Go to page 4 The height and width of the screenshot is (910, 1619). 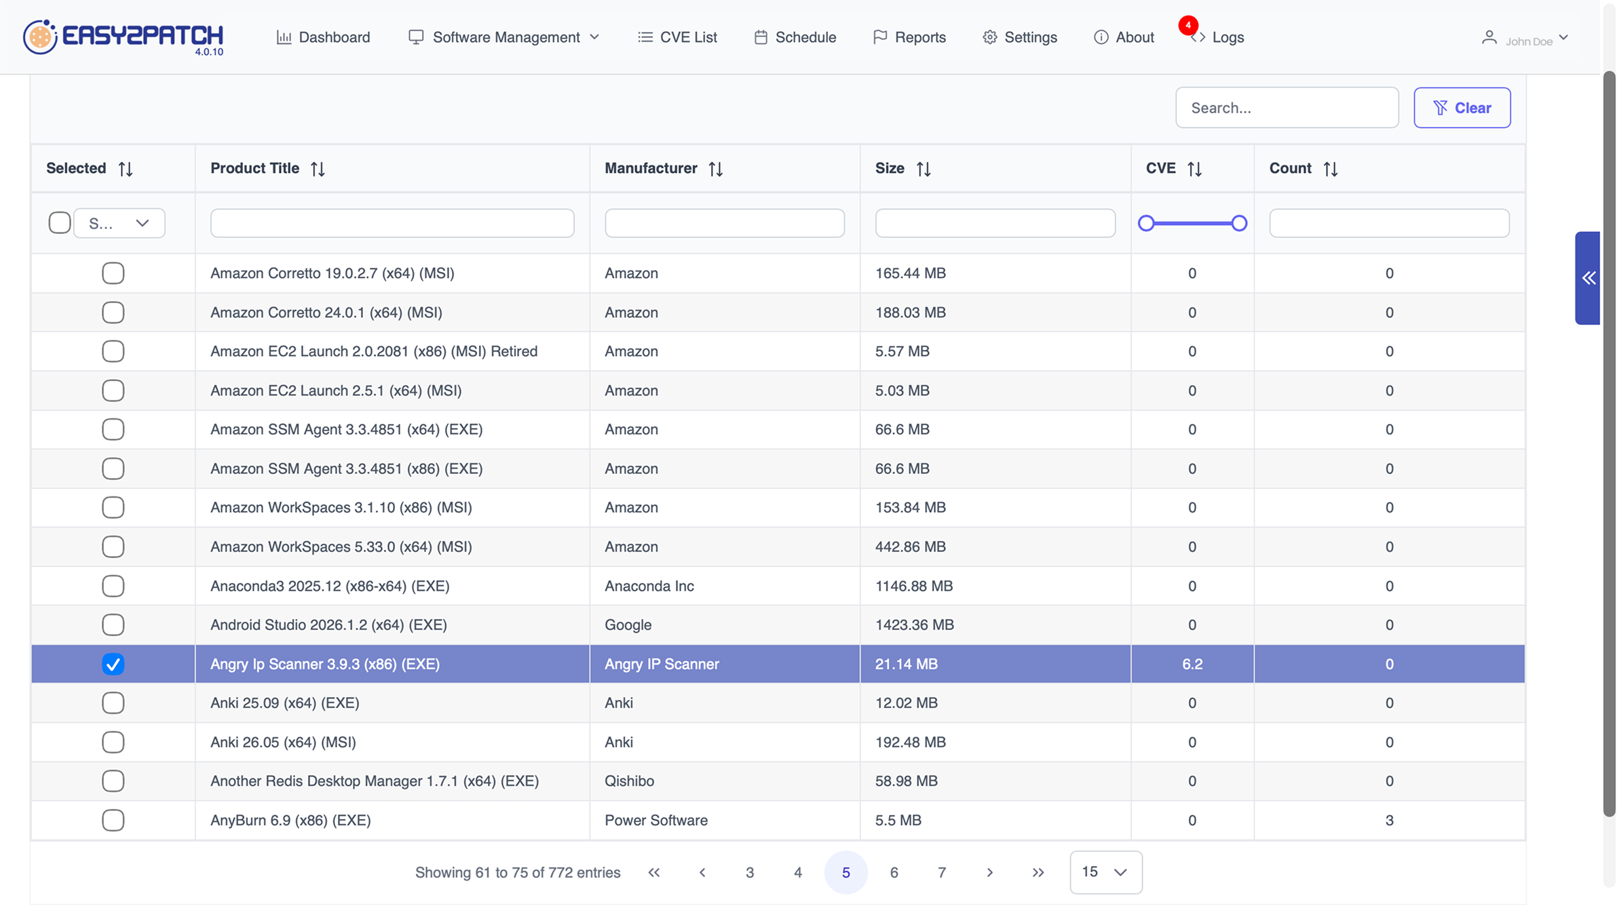coord(798,873)
